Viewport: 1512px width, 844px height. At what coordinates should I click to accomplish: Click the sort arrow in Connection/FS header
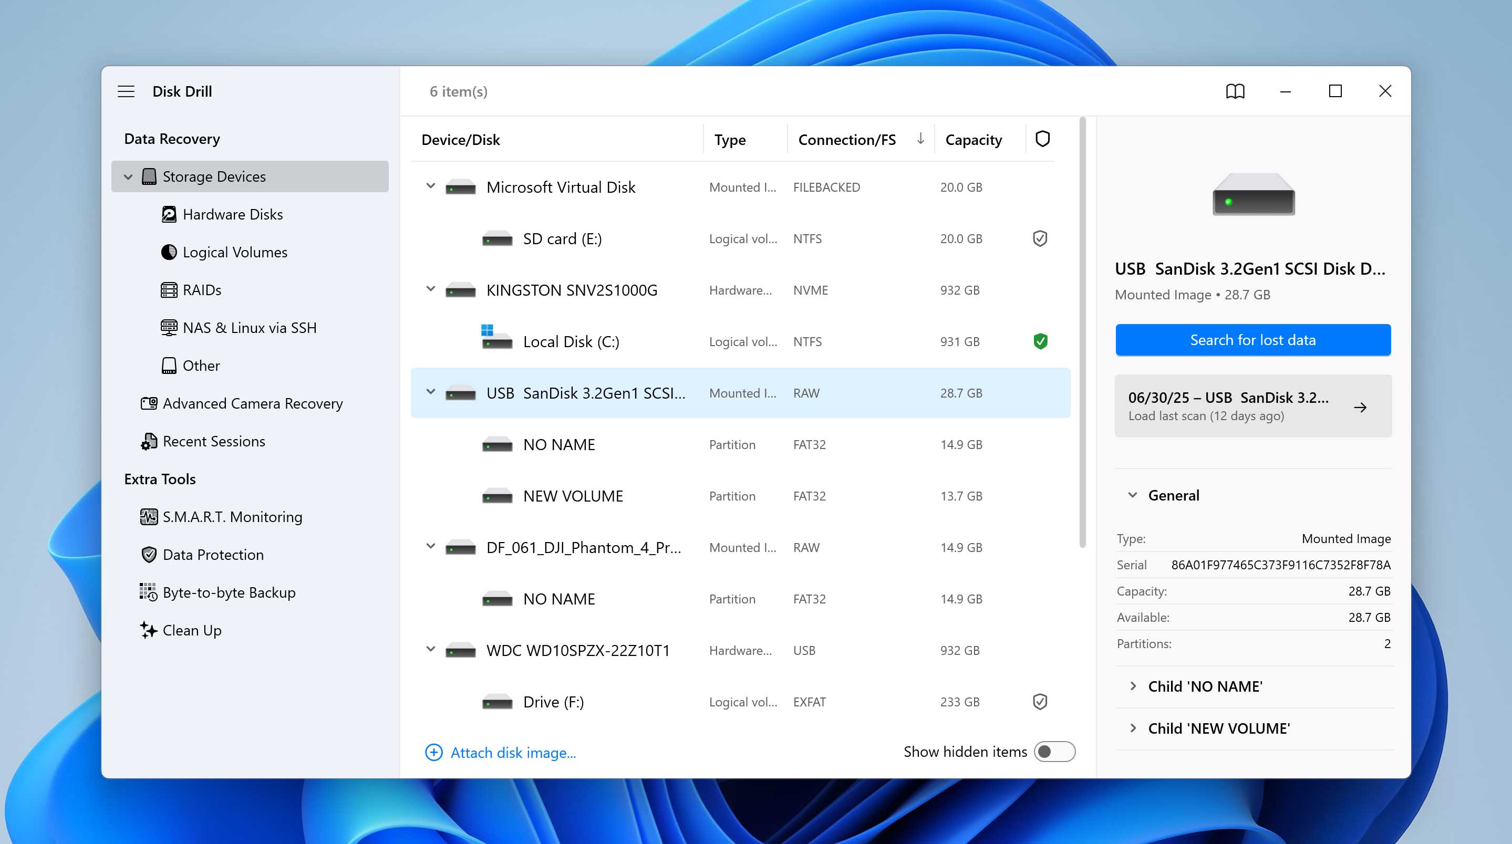920,139
